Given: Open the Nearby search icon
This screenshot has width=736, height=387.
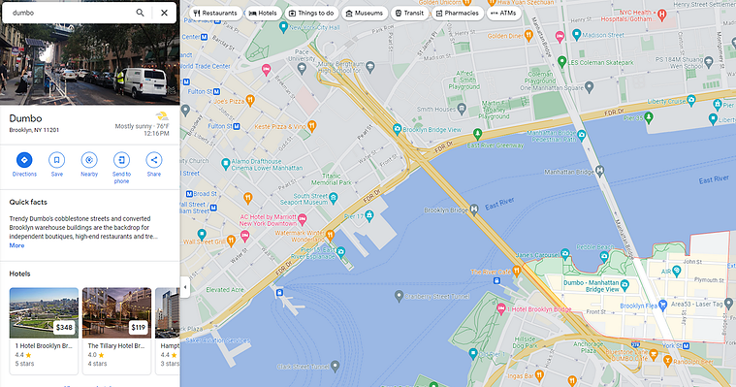Looking at the screenshot, I should [89, 160].
